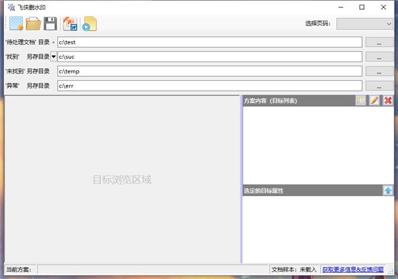Focus the c:\temp path field

(209, 72)
